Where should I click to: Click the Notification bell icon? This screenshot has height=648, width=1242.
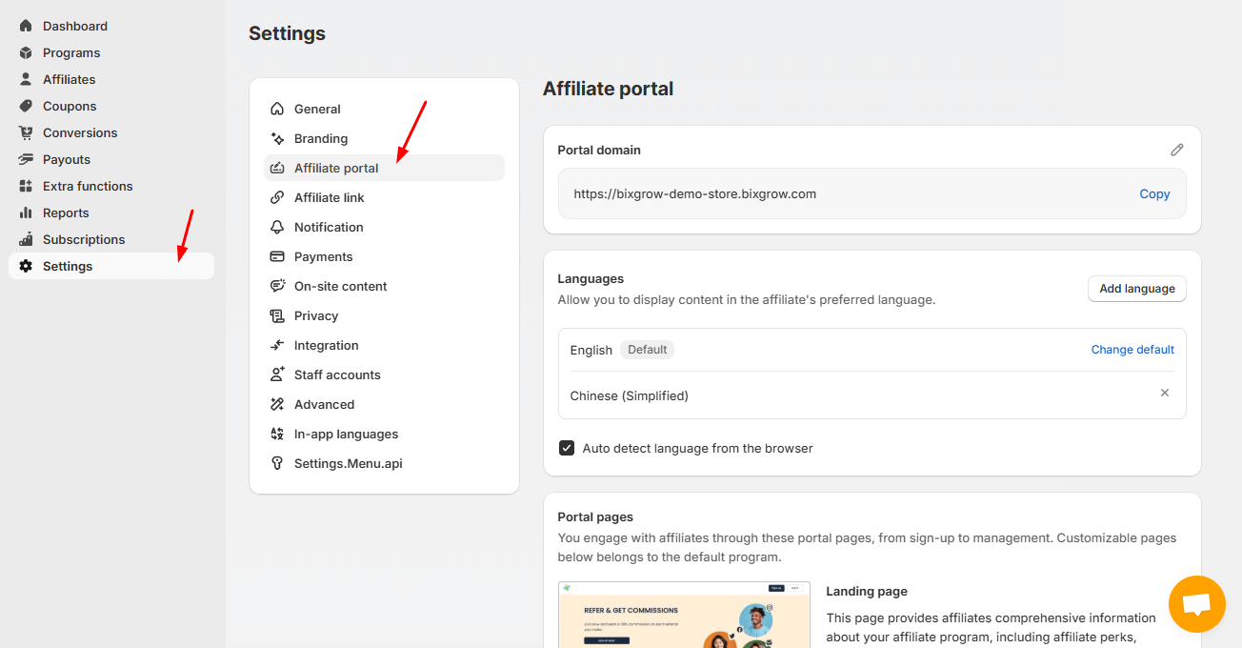277,227
